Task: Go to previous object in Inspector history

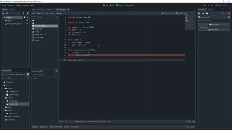Action: [223, 13]
